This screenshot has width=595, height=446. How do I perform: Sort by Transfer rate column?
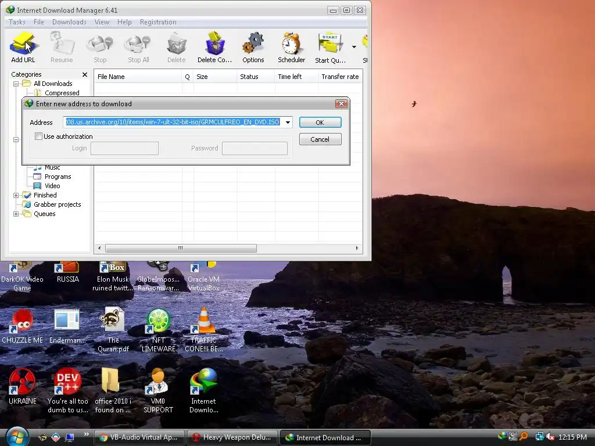340,77
